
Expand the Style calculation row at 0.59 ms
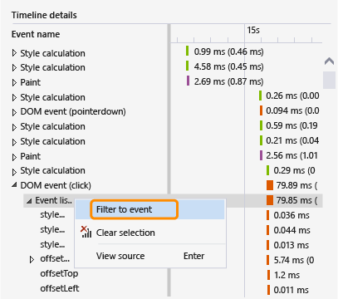(x=14, y=127)
